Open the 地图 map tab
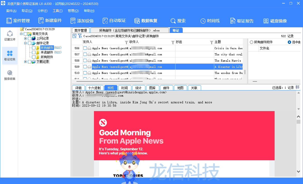Image resolution: width=303 pixels, height=184 pixels. click(180, 88)
